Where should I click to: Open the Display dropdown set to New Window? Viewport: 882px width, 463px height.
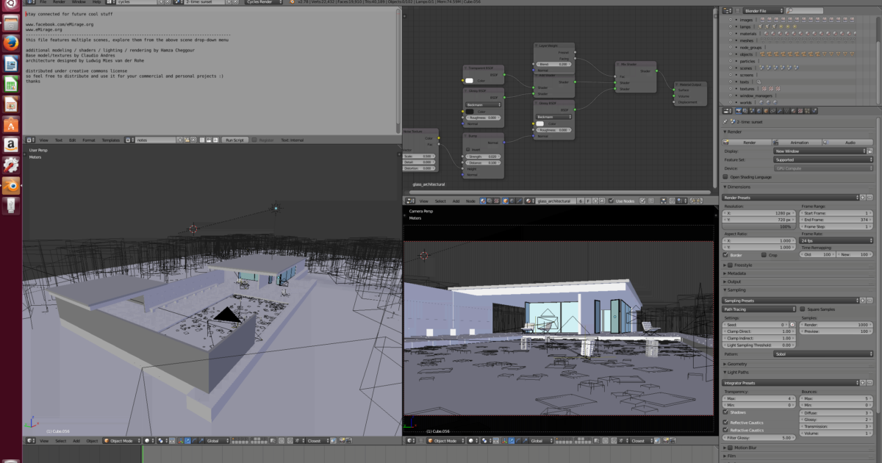click(x=820, y=151)
